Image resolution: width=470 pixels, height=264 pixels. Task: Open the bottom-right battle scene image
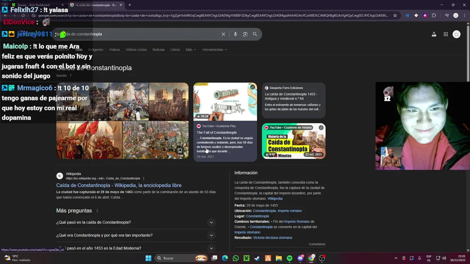[155, 140]
